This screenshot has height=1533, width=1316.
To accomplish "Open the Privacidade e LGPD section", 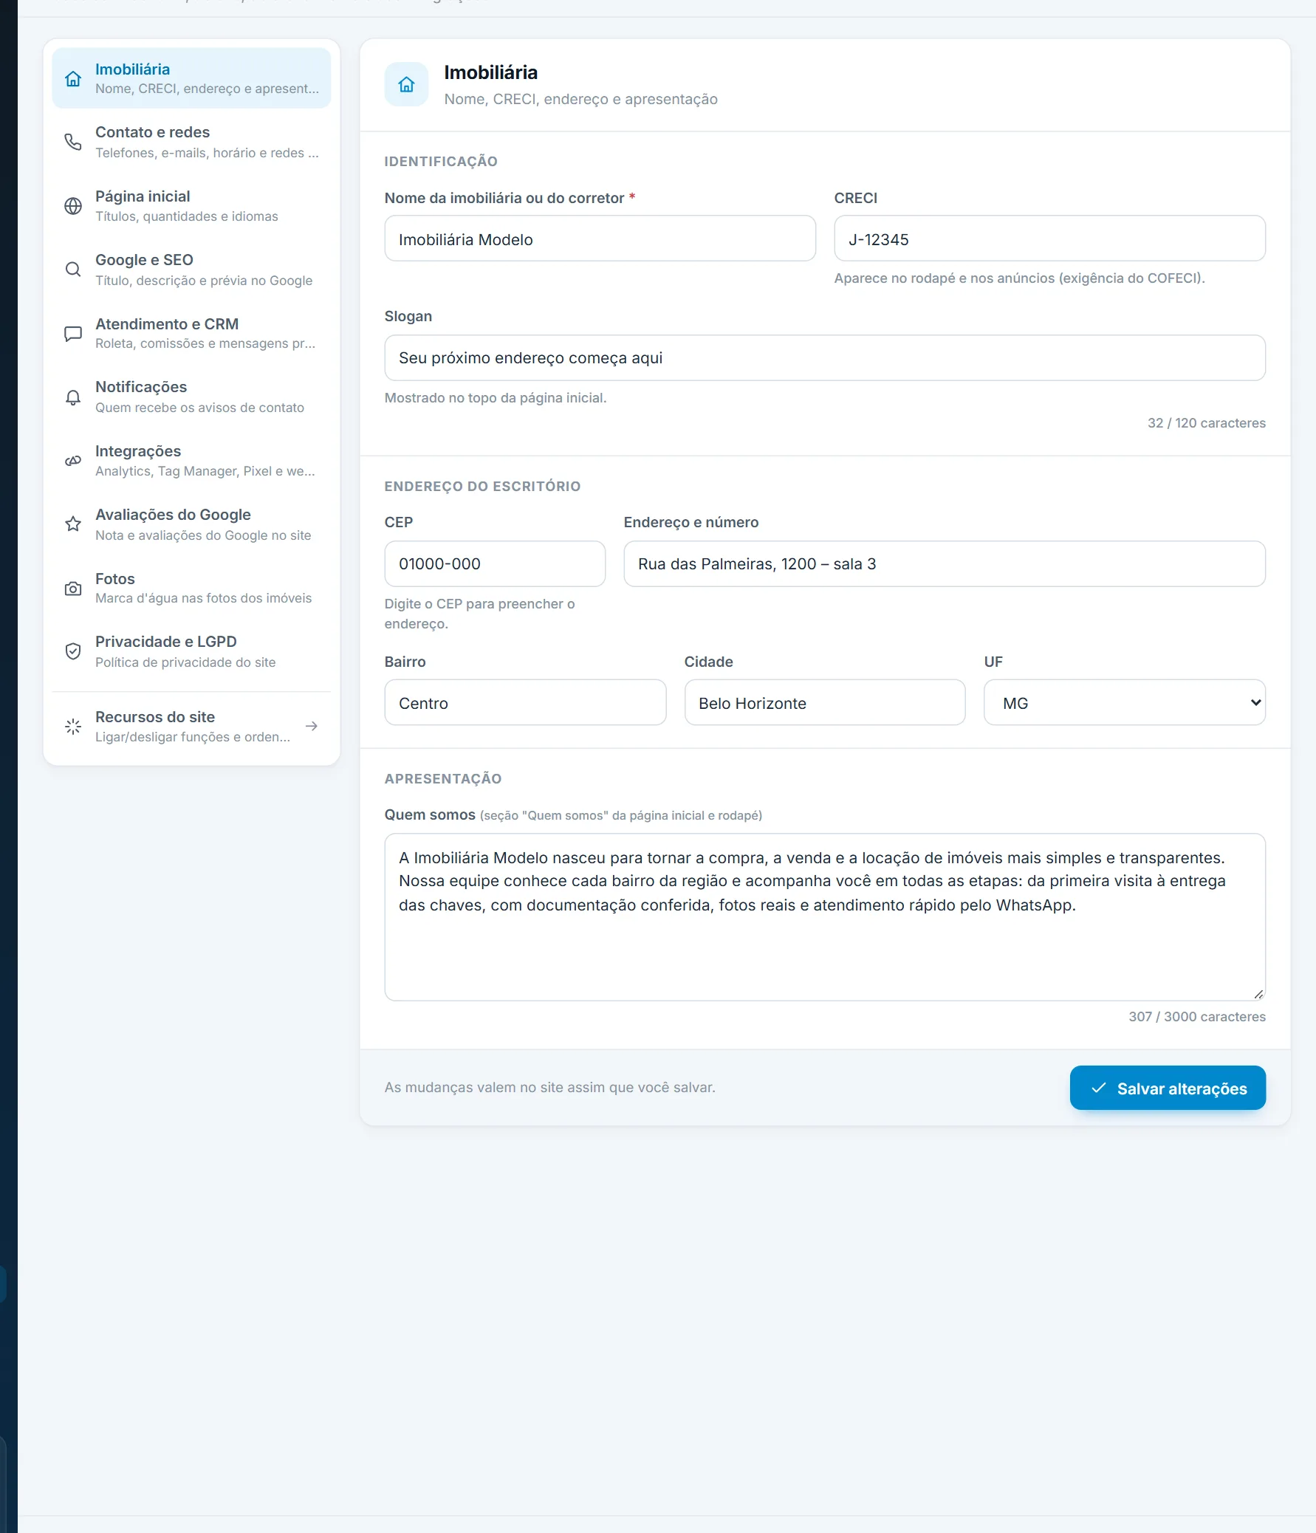I will click(x=191, y=651).
